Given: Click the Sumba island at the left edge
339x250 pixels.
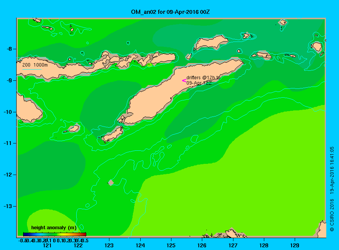Looking at the screenshot, I should click(29, 109).
